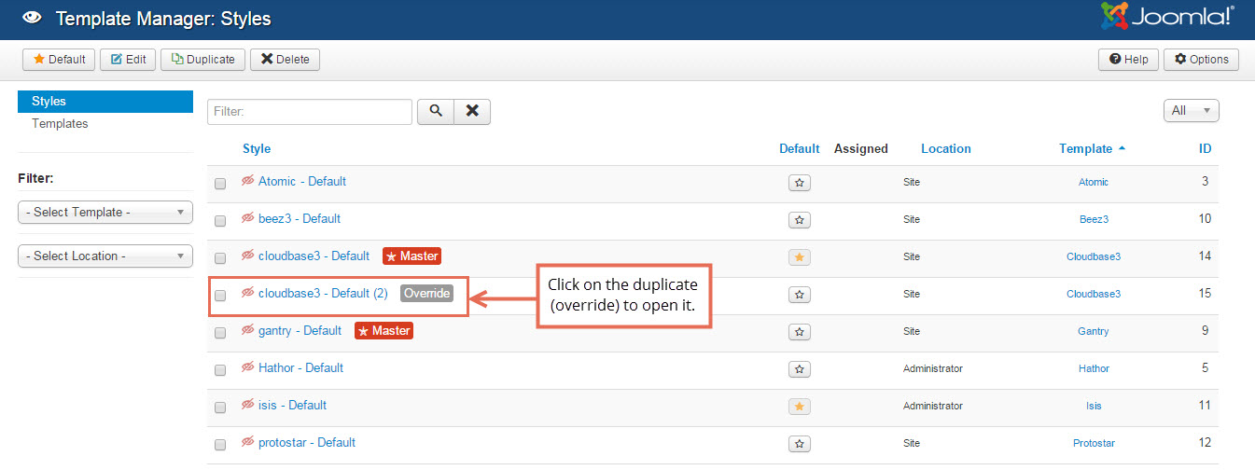This screenshot has width=1255, height=470.
Task: Click the Gantry template link
Action: 1094,331
